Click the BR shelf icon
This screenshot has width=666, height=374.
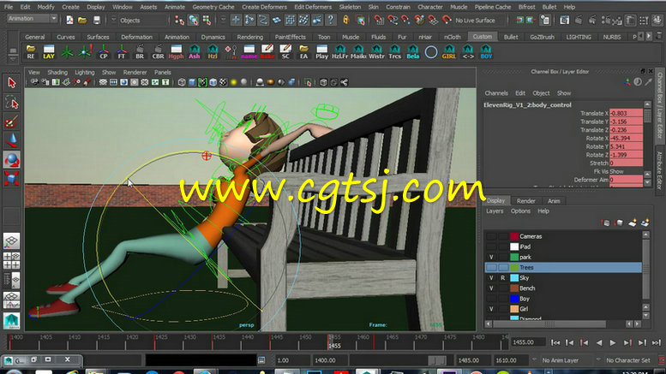coord(140,51)
